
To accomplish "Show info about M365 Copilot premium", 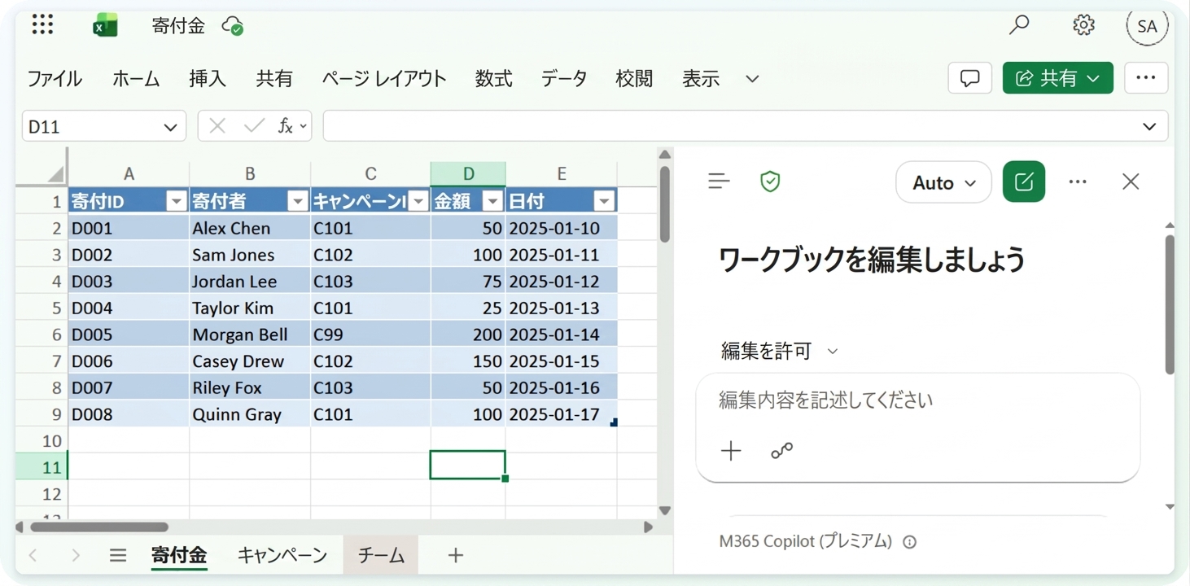I will (910, 542).
